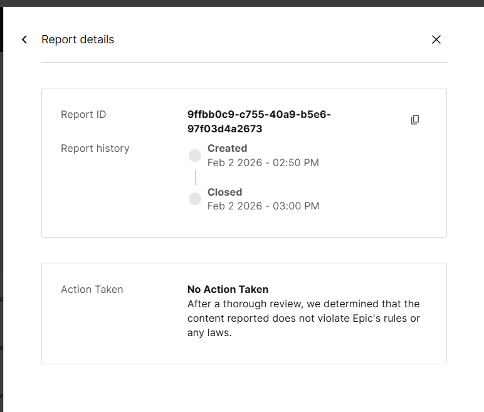
Task: Click the 'Created' history entry title
Action: click(x=227, y=148)
